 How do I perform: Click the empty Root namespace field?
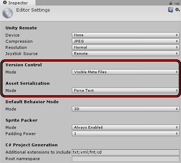point(126,159)
